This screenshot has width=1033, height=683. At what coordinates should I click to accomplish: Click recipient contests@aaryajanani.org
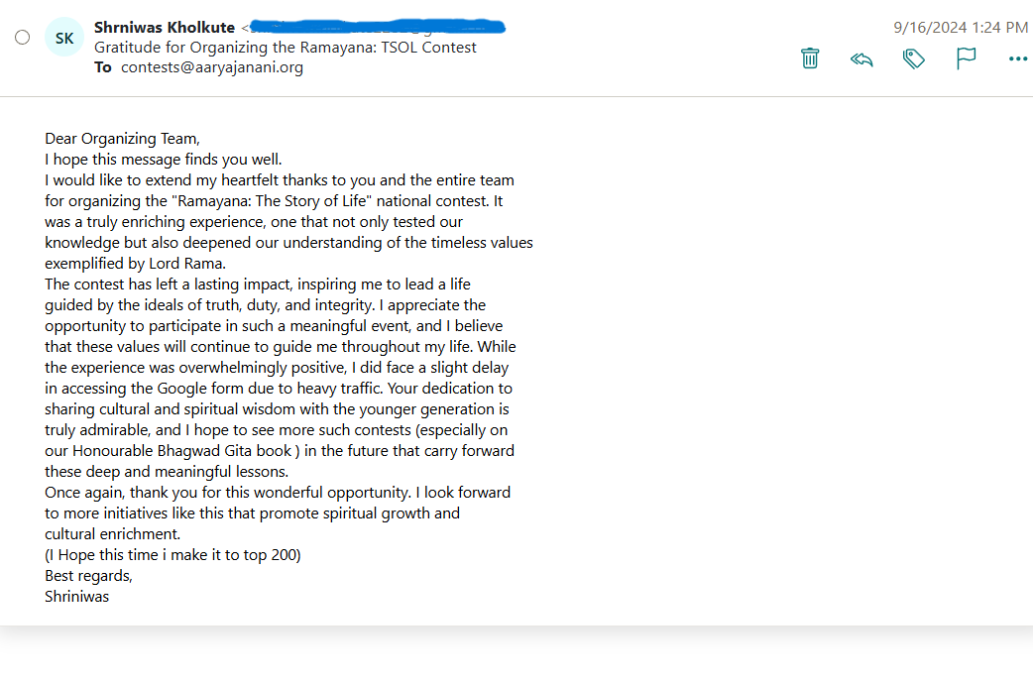[x=212, y=67]
